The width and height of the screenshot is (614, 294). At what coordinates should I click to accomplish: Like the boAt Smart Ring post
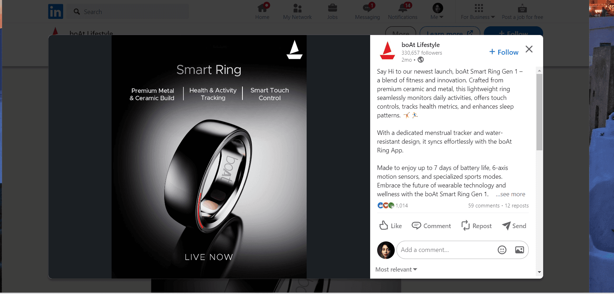coord(391,226)
